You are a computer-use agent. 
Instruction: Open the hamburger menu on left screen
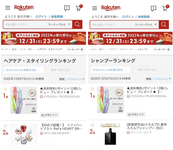8,8
